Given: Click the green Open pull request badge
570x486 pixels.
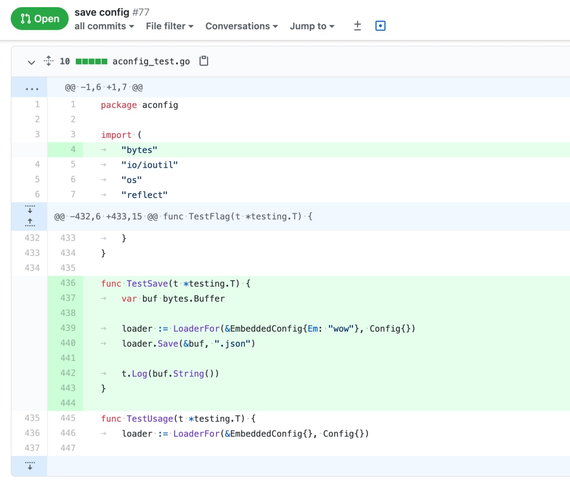Looking at the screenshot, I should point(40,19).
